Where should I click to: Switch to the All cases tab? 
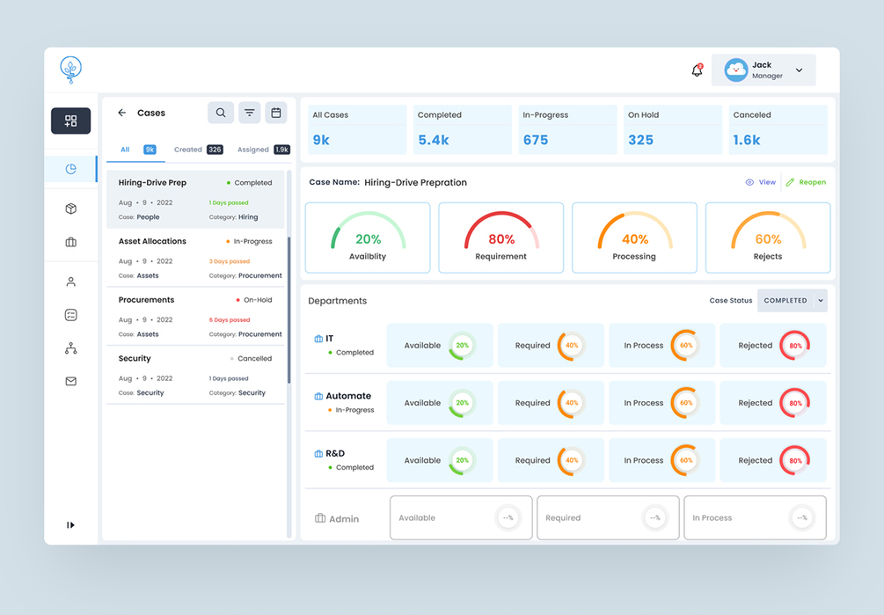pyautogui.click(x=137, y=150)
